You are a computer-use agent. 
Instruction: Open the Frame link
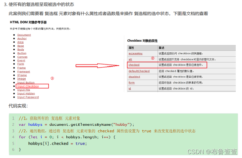click(21, 68)
